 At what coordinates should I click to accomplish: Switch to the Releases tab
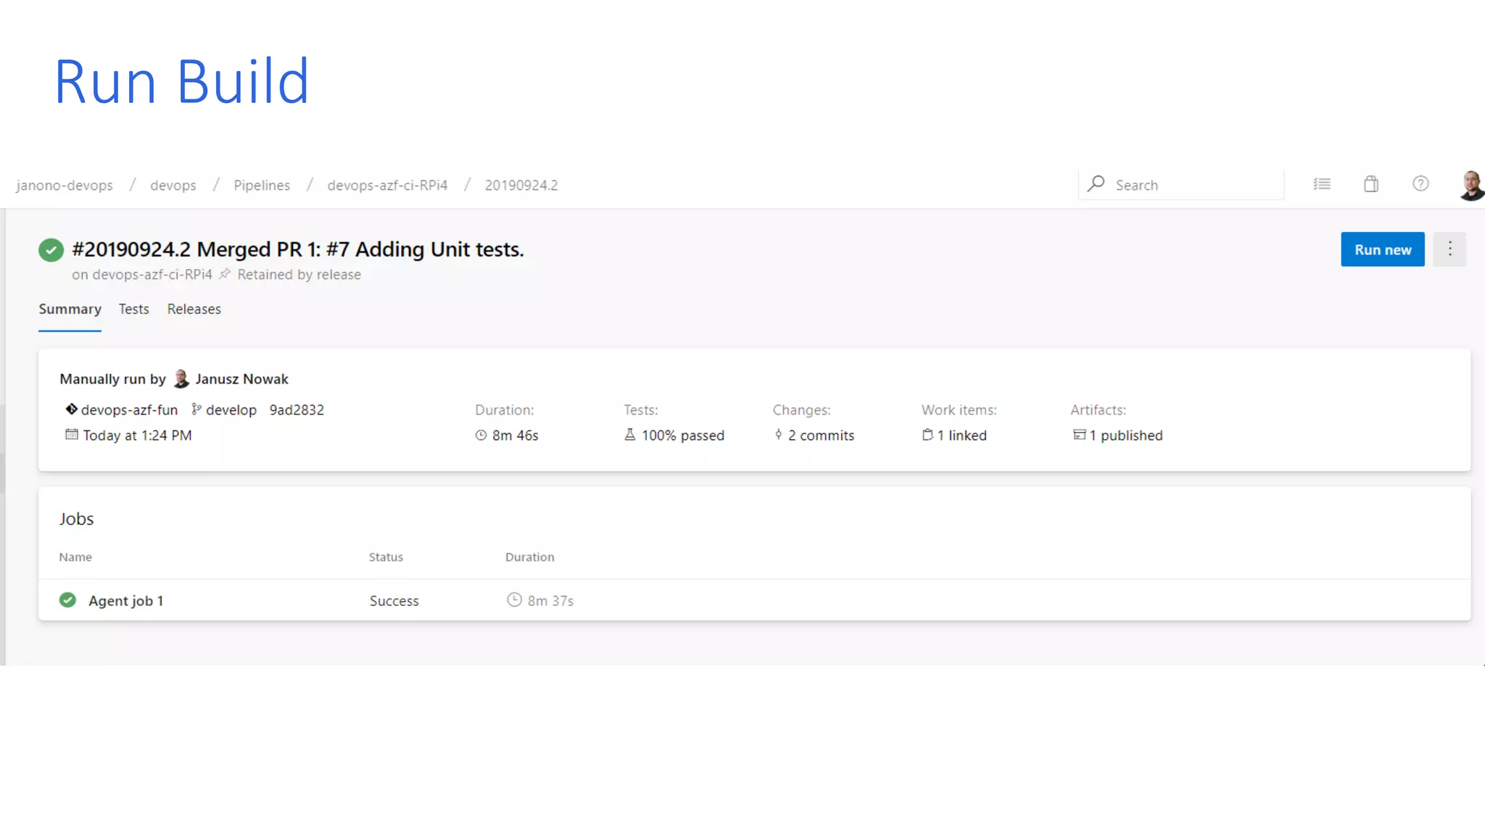(194, 310)
